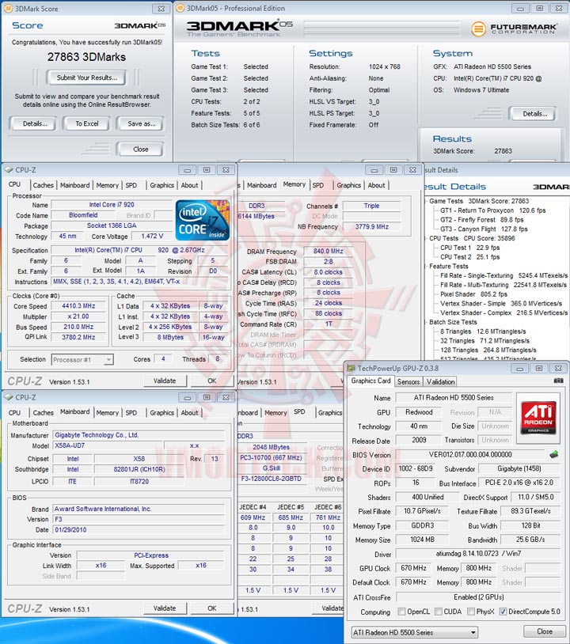This screenshot has width=570, height=644.
Task: Click the Save as button
Action: coord(141,123)
